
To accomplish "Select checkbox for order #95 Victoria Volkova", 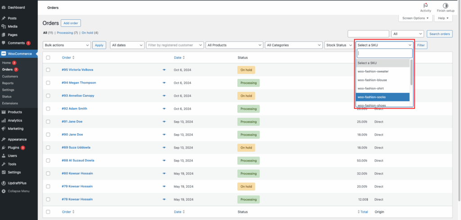I will [48, 70].
